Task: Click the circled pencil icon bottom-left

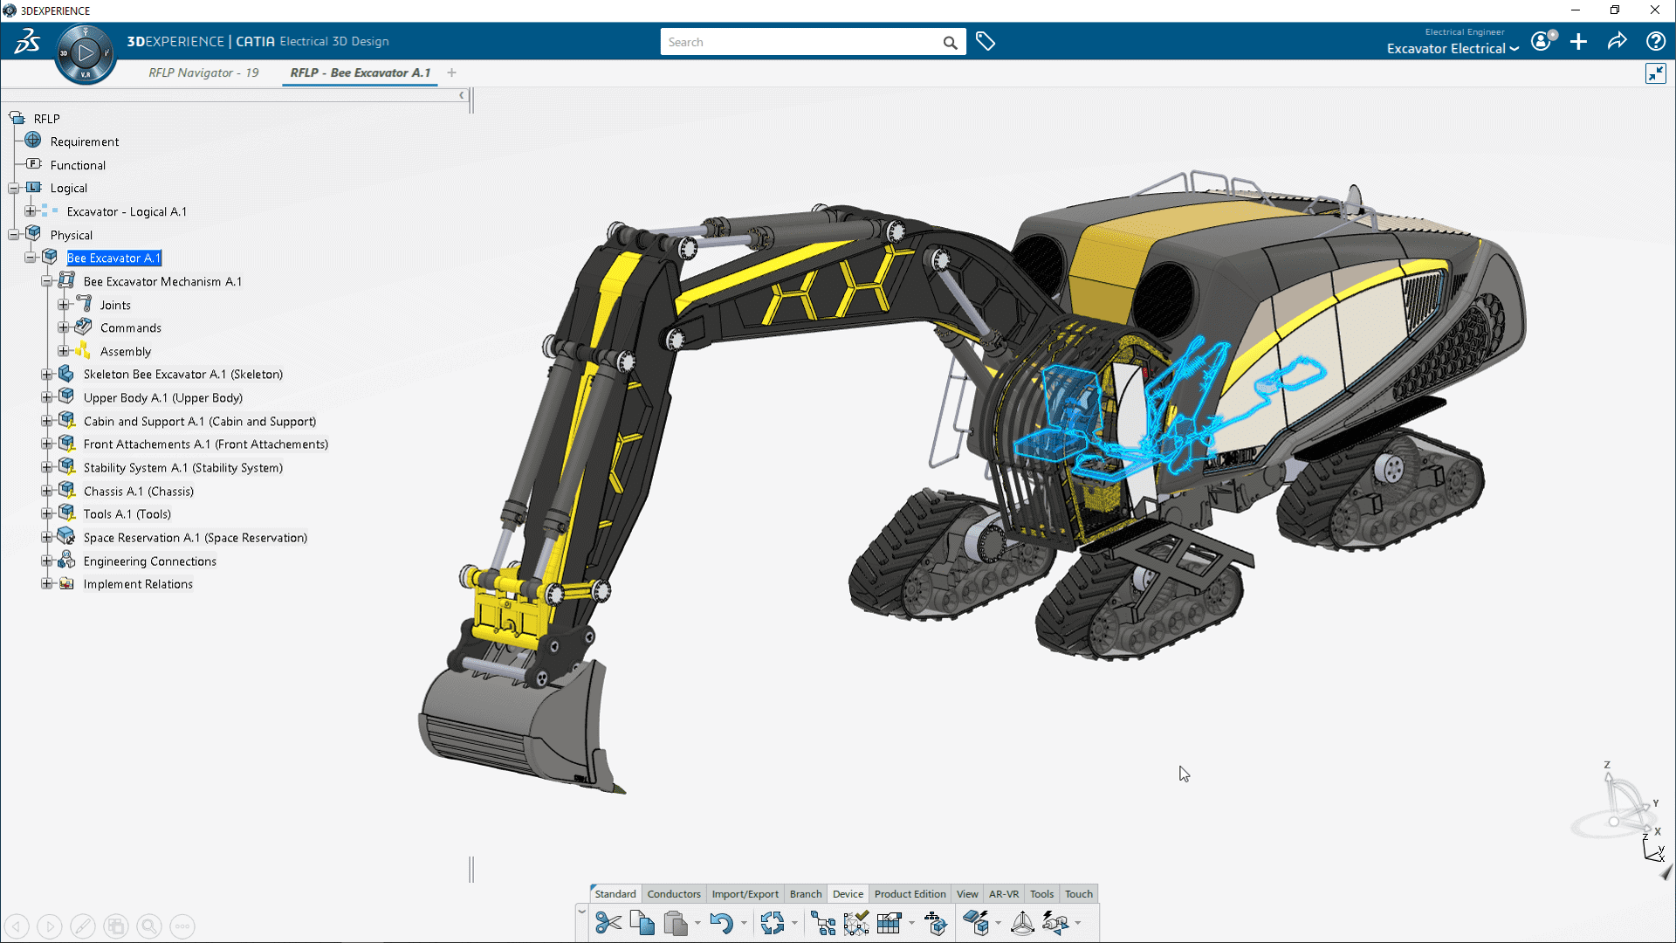Action: (83, 926)
